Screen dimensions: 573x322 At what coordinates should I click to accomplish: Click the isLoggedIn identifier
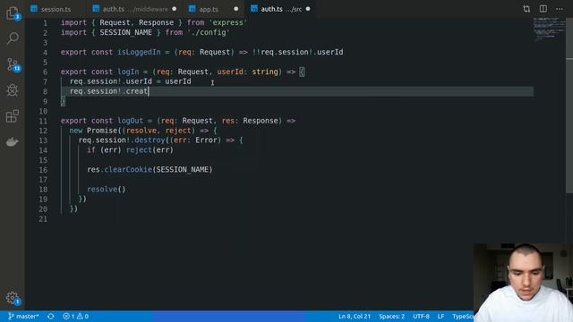139,52
